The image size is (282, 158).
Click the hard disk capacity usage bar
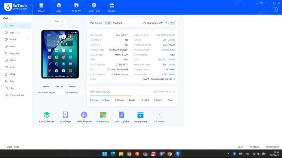132,96
